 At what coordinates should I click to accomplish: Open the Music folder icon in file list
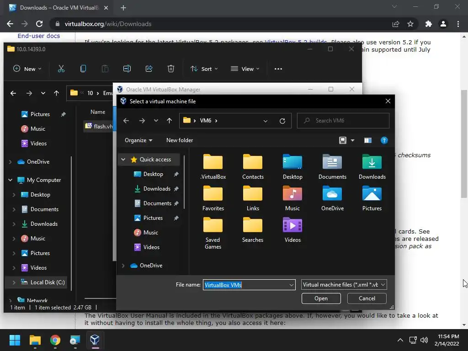(x=292, y=198)
